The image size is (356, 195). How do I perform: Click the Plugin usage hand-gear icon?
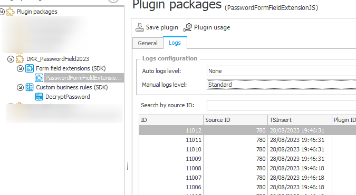coord(188,27)
